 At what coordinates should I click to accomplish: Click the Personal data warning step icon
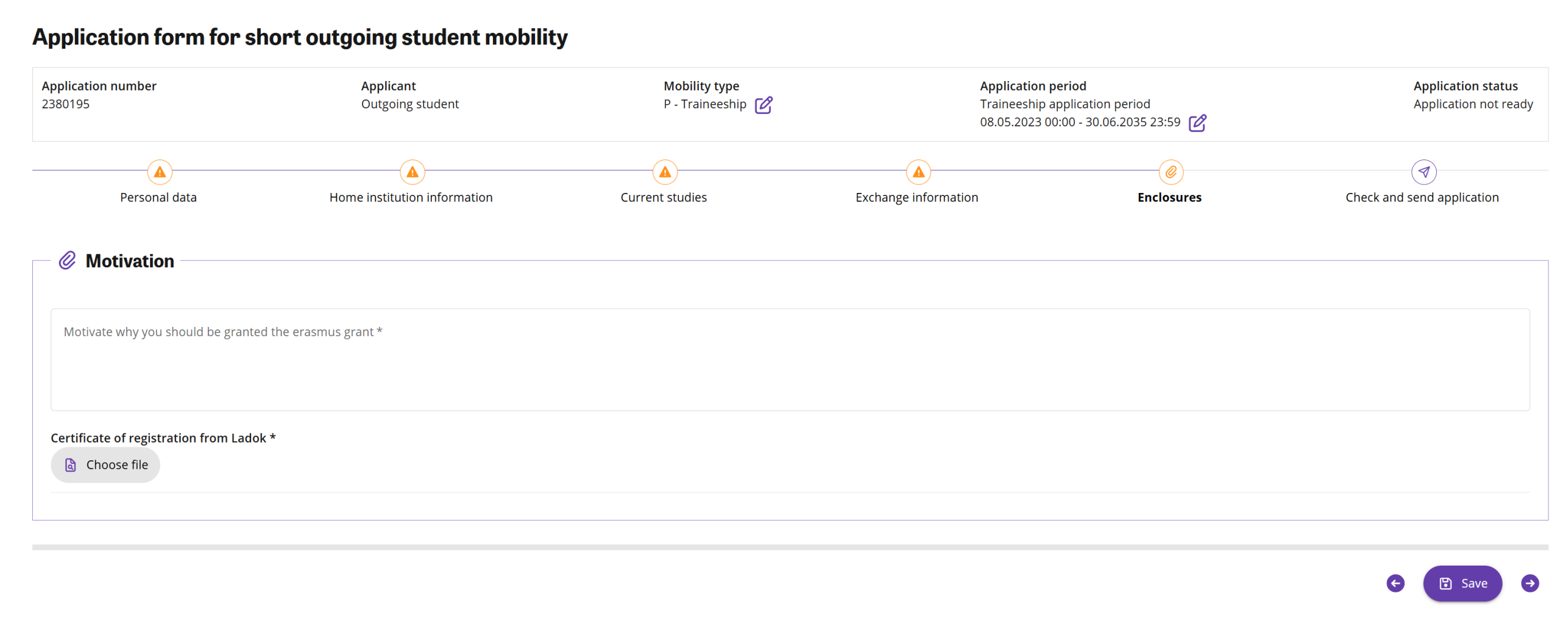point(160,172)
